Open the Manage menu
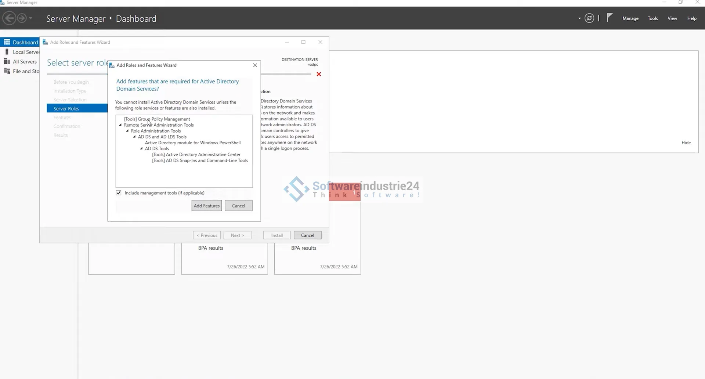The height and width of the screenshot is (379, 705). coord(630,18)
